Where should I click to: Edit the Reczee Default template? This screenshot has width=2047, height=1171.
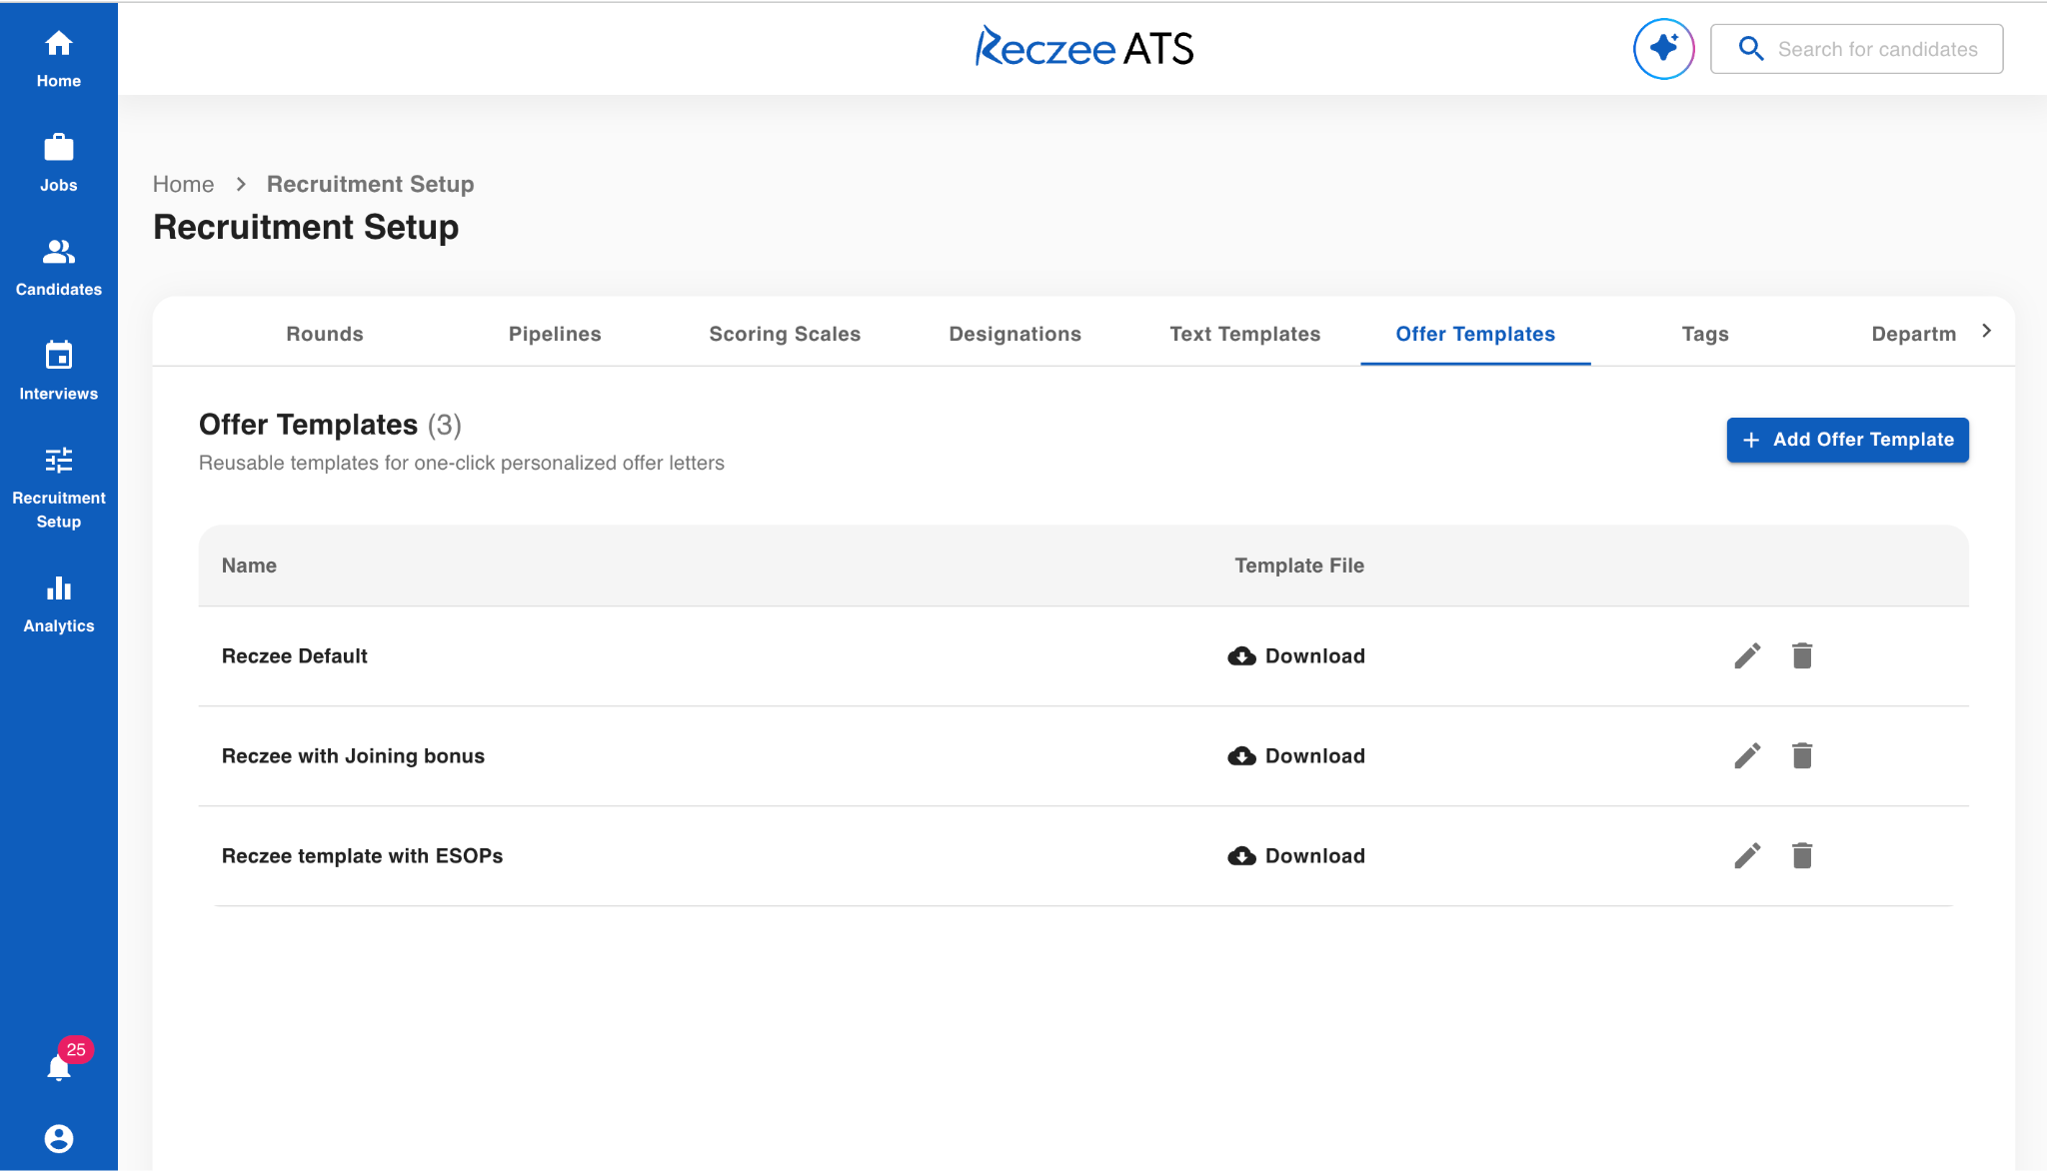pos(1747,655)
